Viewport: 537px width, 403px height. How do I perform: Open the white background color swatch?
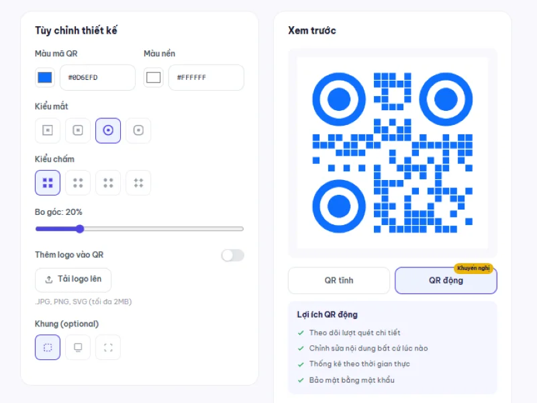pos(153,77)
